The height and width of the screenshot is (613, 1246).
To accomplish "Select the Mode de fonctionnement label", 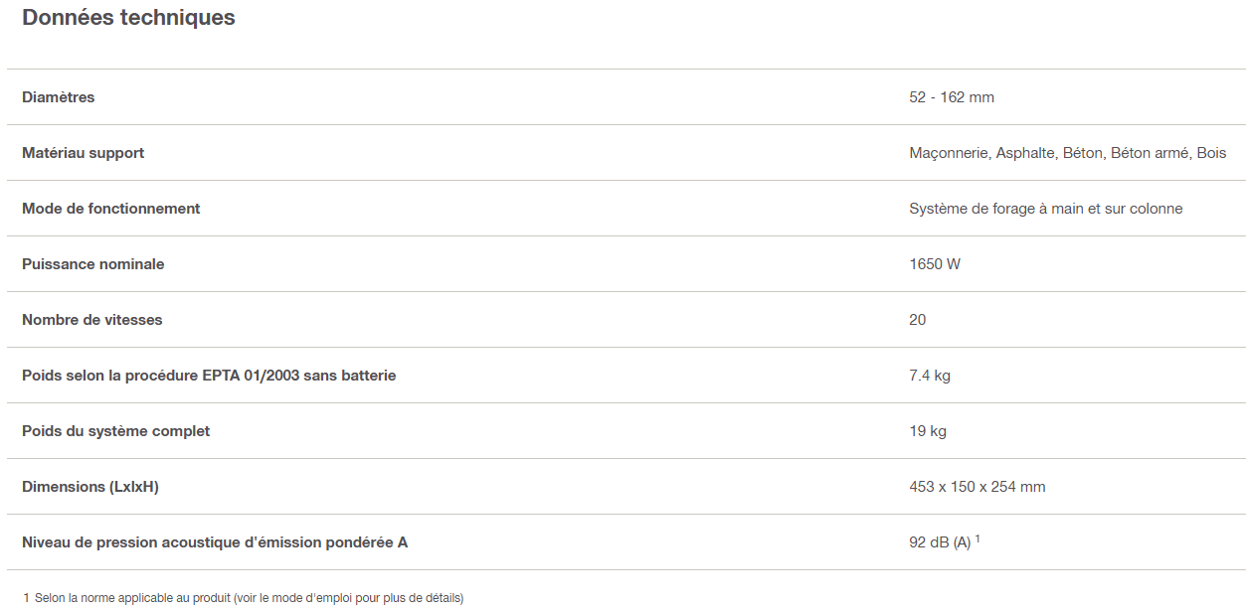I will (x=110, y=209).
